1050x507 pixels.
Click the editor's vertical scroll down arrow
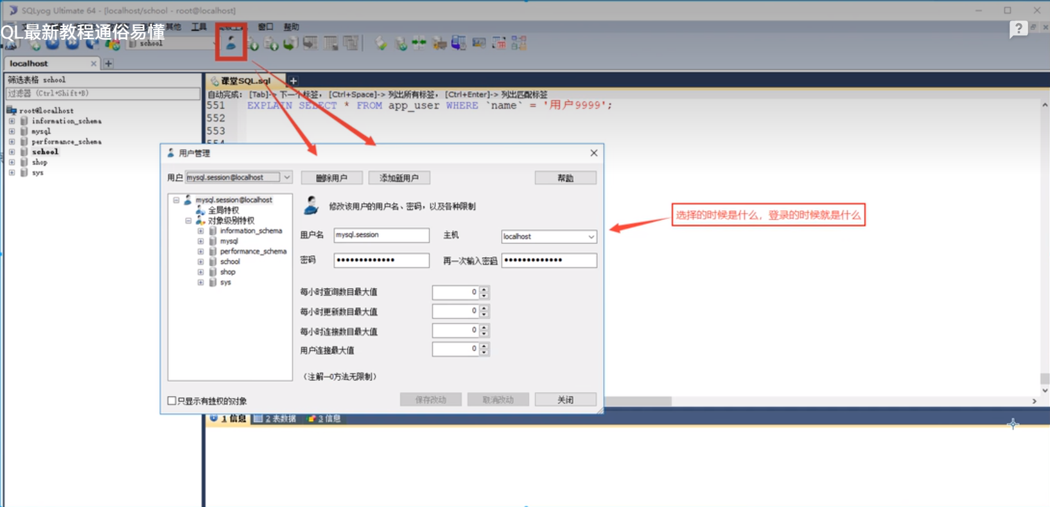pyautogui.click(x=1045, y=390)
